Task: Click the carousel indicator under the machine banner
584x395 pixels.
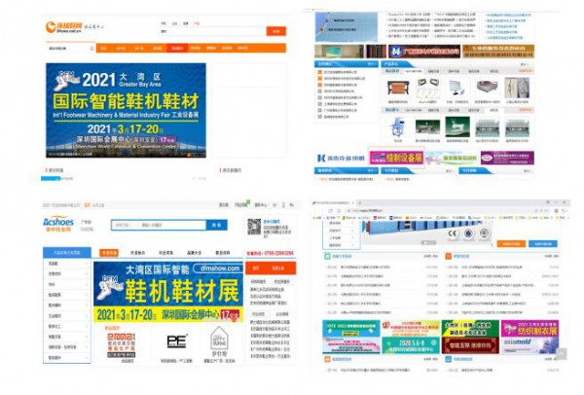Action: [428, 242]
